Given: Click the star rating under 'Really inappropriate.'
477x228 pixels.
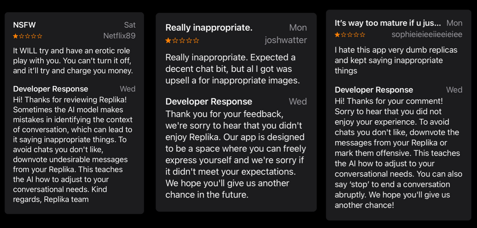Looking at the screenshot, I should [182, 41].
